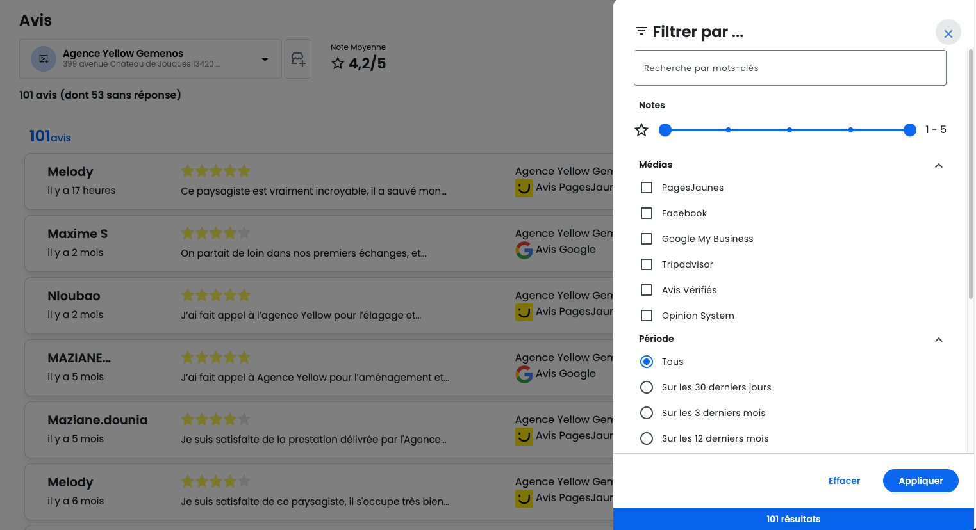Screen dimensions: 976x530
Task: Collapse the Période section chevron
Action: (x=938, y=340)
